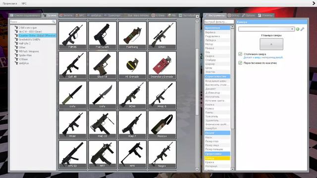Select the Half-Life 2 weapon category
Image resolution: width=317 pixels, height=178 pixels.
pos(25,44)
